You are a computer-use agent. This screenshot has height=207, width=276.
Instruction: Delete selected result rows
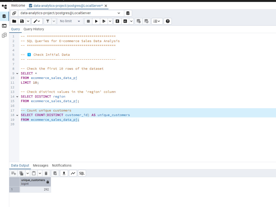[46, 173]
